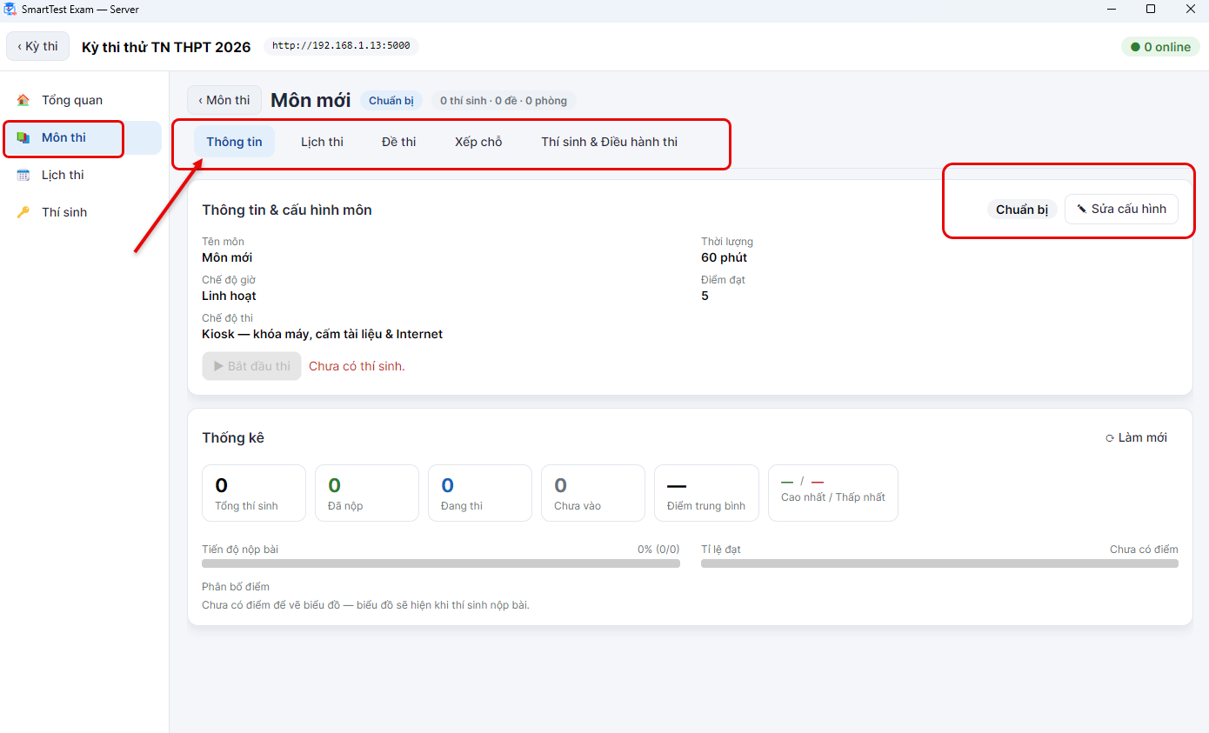This screenshot has height=733, width=1209.
Task: Switch to the Đề thi tab
Action: [398, 142]
